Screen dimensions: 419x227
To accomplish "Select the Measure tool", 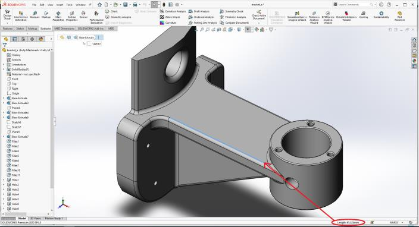I will coord(35,15).
